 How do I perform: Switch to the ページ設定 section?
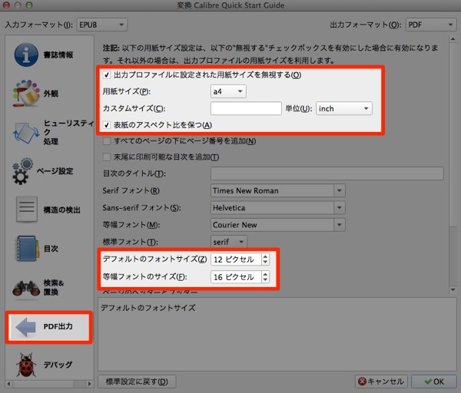coord(55,171)
